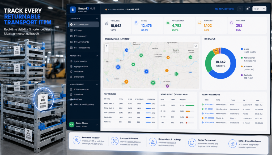
Task: Open movement RTI-004510
Action: pos(209,114)
